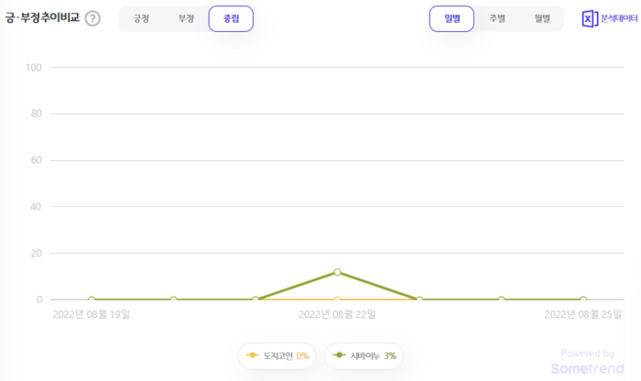Viewport: 641px width, 381px height.
Task: Click the 2022년 08월 22일 axis label
Action: (337, 315)
